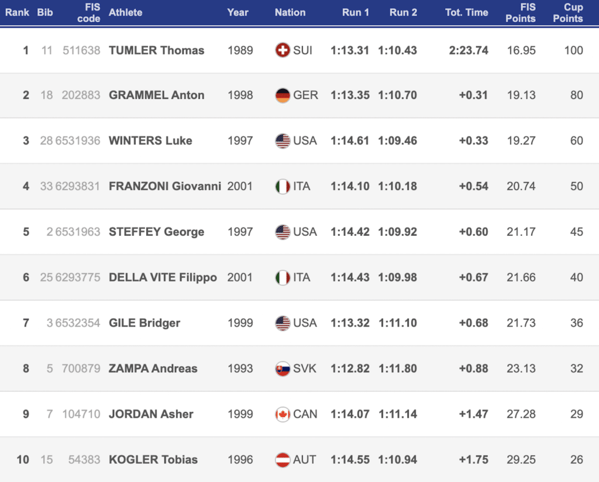This screenshot has height=482, width=599.
Task: Click the Tot. Time column header
Action: 466,12
